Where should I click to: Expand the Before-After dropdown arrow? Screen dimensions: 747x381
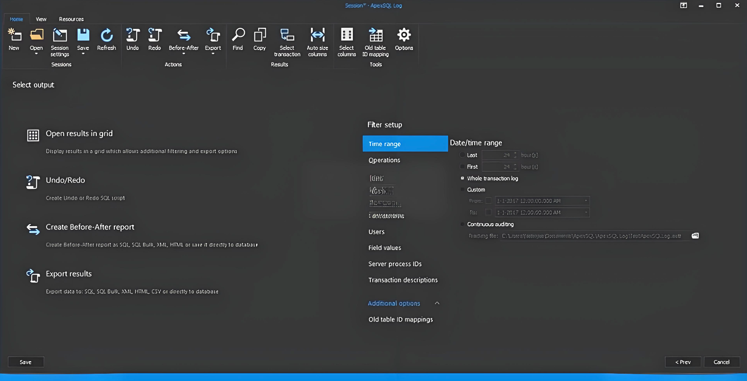pyautogui.click(x=184, y=54)
